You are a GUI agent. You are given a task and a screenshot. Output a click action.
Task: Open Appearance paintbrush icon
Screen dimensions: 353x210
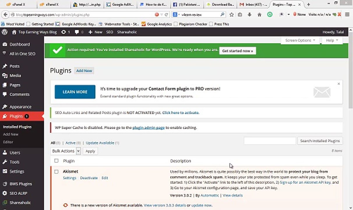[x=5, y=107]
